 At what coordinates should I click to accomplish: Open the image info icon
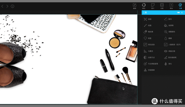click(x=12, y=6)
